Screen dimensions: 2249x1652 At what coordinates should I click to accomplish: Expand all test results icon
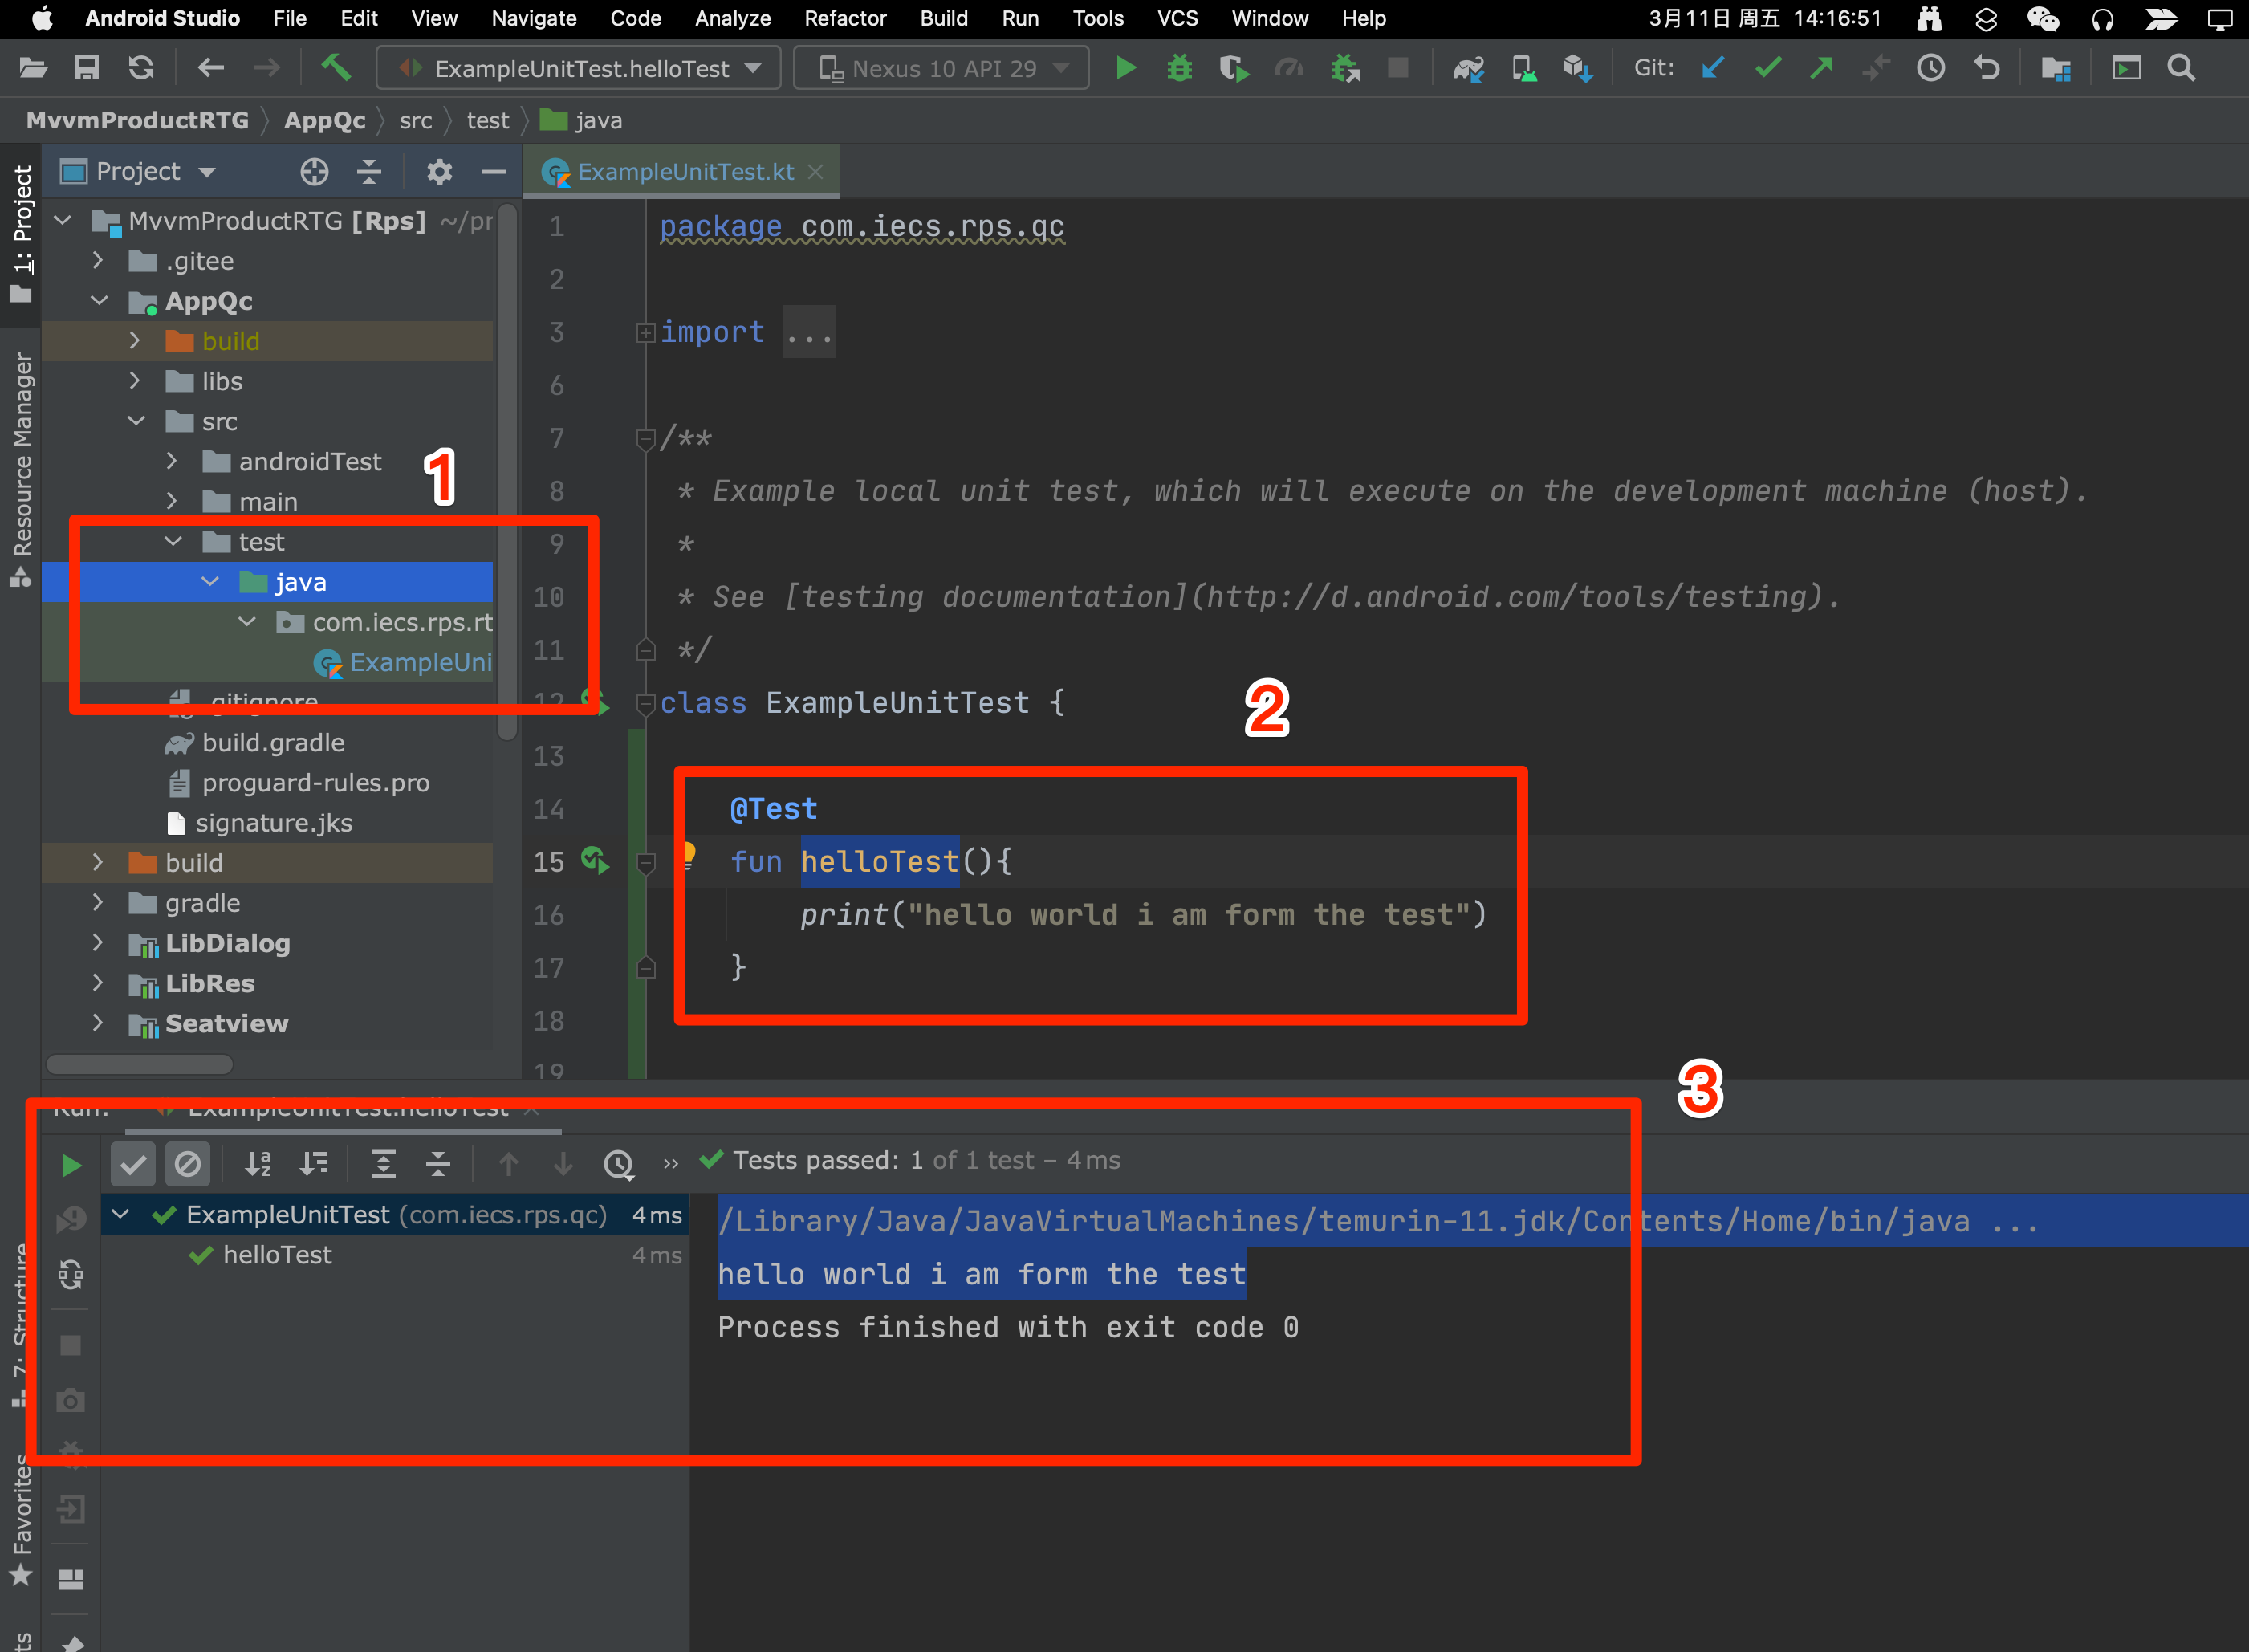(x=383, y=1163)
